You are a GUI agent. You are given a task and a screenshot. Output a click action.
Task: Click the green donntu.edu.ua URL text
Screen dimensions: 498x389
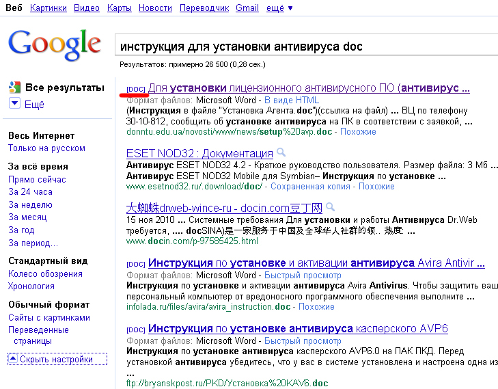click(229, 131)
